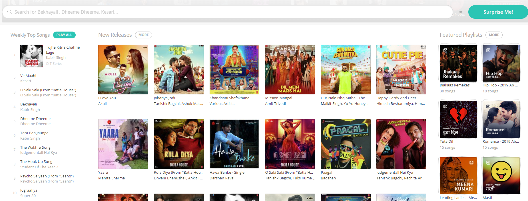Click Tuta Dil playlist title
Viewport: 528px width, 201px height.
pyautogui.click(x=446, y=141)
